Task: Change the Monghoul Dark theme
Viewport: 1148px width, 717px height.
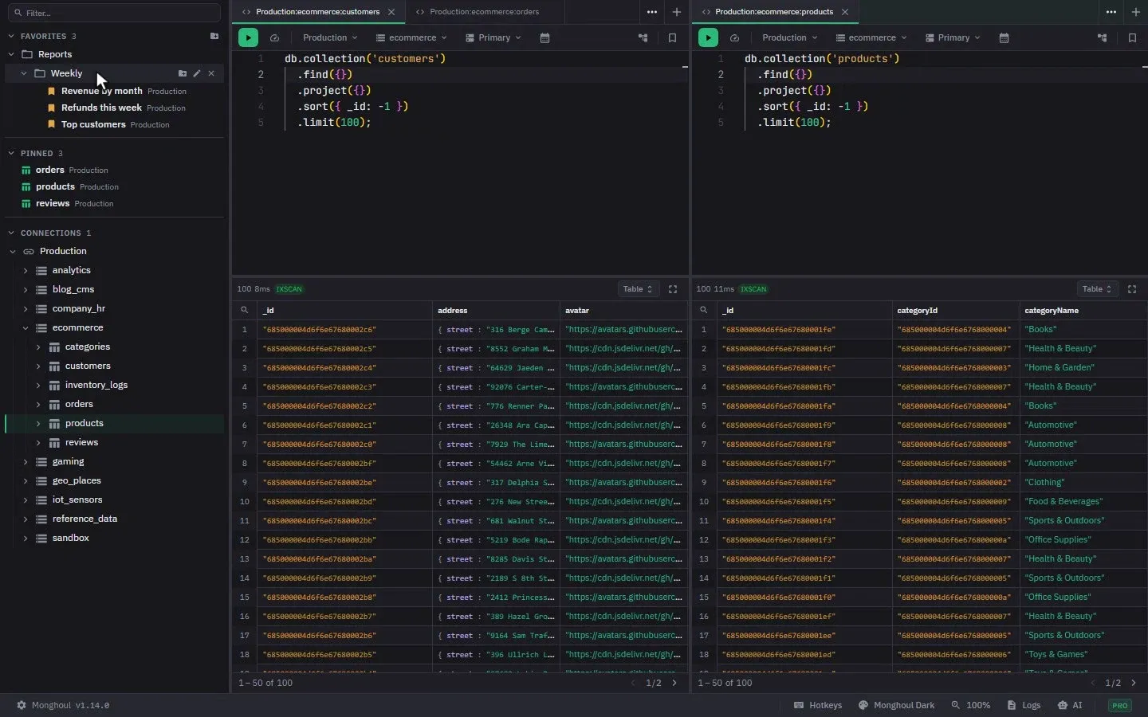Action: [x=896, y=705]
